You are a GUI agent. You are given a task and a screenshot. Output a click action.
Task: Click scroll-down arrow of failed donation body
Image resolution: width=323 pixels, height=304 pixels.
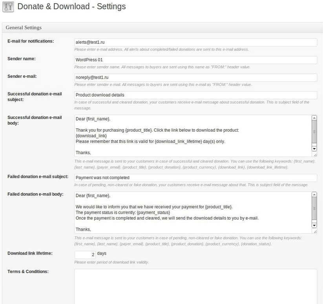[314, 225]
